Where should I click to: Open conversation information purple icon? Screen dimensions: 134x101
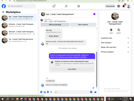[x=94, y=14]
